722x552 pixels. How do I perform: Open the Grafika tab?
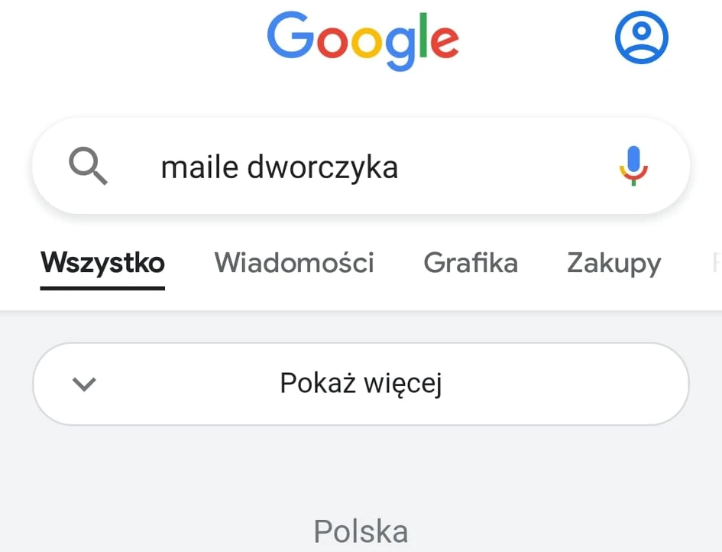tap(471, 263)
